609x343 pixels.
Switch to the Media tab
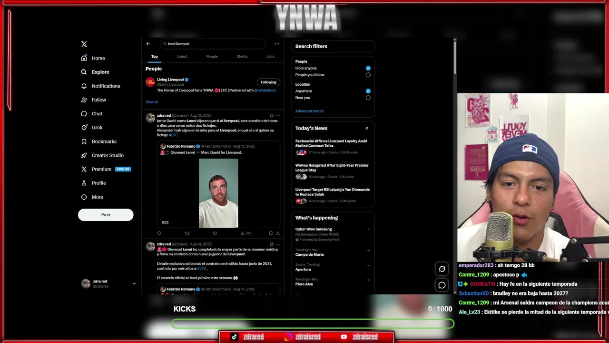[242, 57]
